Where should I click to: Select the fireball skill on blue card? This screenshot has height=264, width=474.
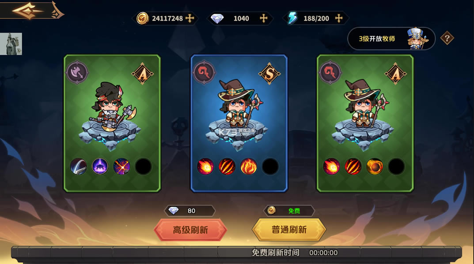[x=205, y=167]
